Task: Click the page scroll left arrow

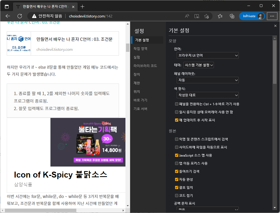Action: click(2, 210)
